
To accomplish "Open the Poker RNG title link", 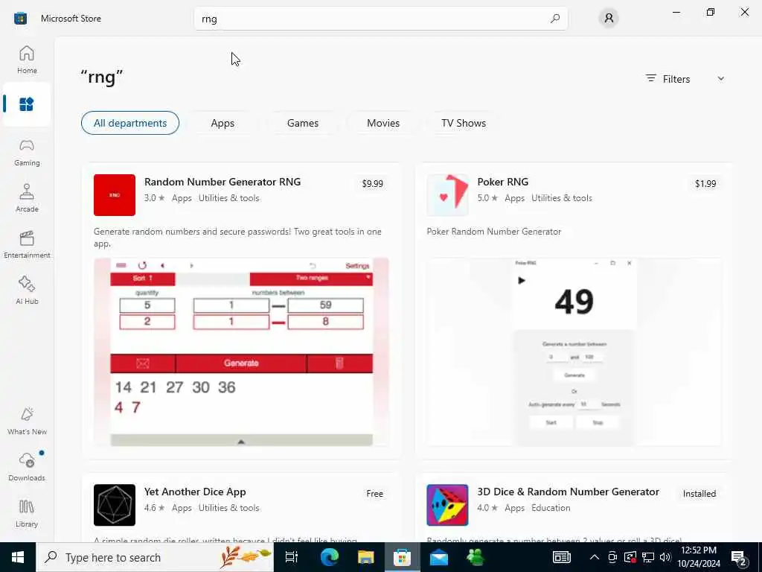I will [502, 182].
